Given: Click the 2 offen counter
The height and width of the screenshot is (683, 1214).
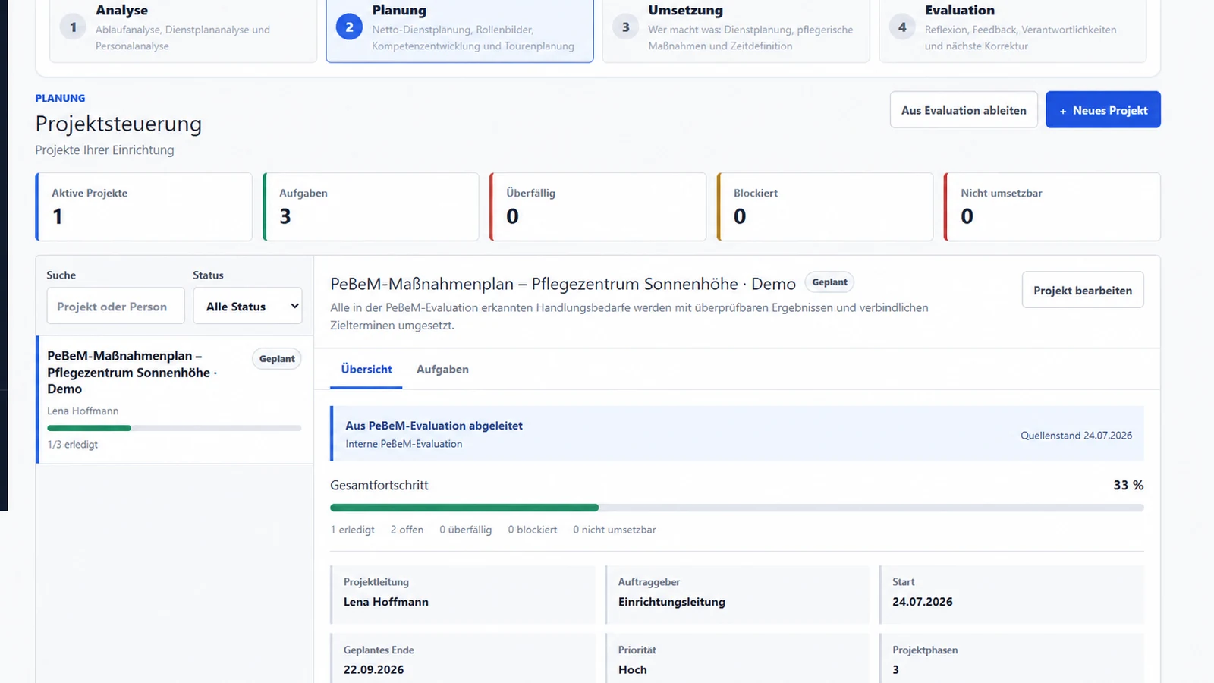Looking at the screenshot, I should tap(407, 530).
